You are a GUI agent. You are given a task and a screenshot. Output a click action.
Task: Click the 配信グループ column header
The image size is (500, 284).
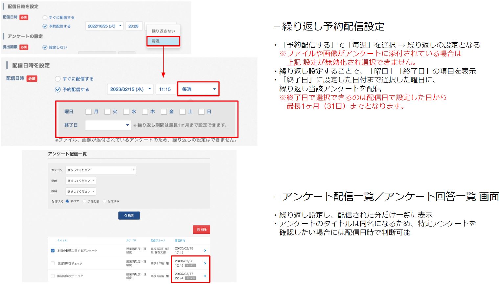point(158,240)
